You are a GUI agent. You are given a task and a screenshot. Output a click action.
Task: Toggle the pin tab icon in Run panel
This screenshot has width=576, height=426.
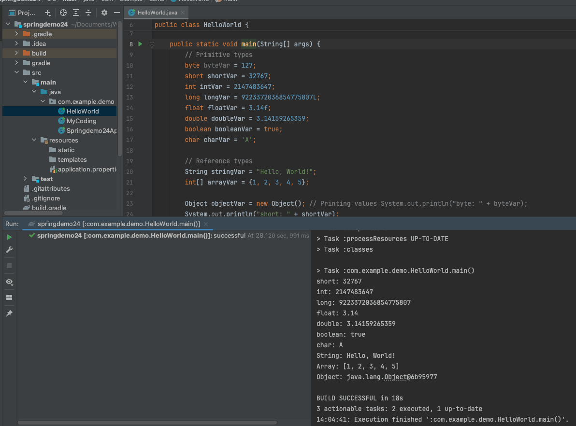(x=9, y=313)
